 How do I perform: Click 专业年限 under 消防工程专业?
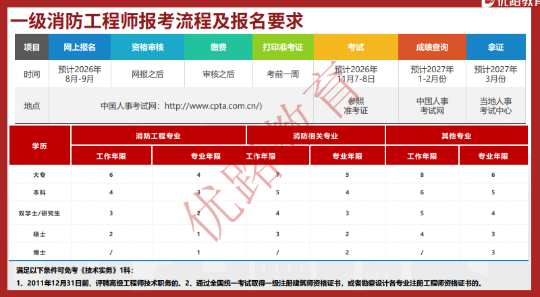tap(206, 156)
